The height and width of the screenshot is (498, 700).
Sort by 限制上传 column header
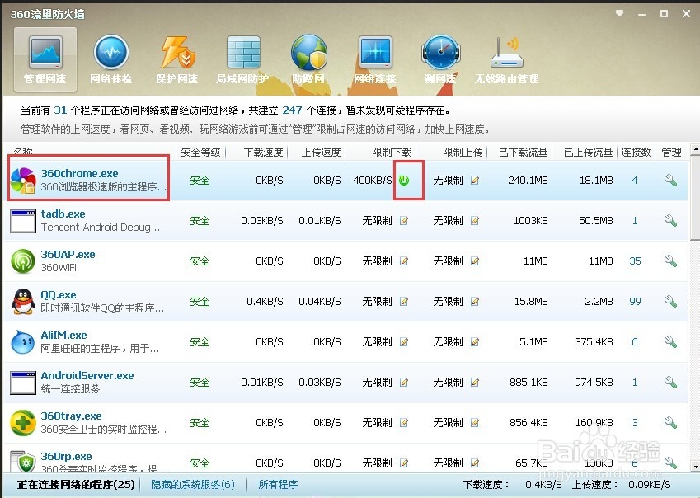pos(463,153)
